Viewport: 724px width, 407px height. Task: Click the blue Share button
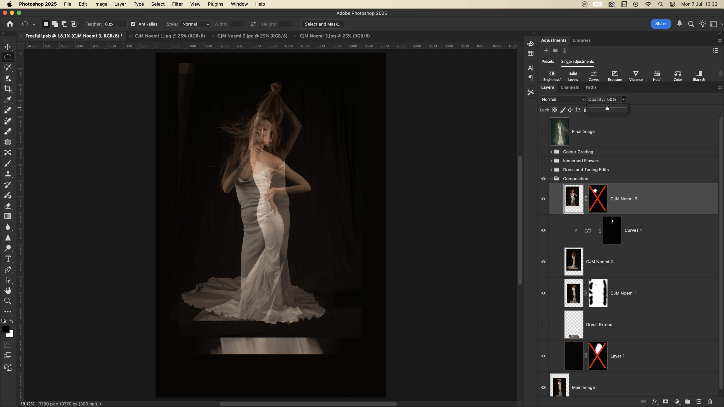[661, 24]
